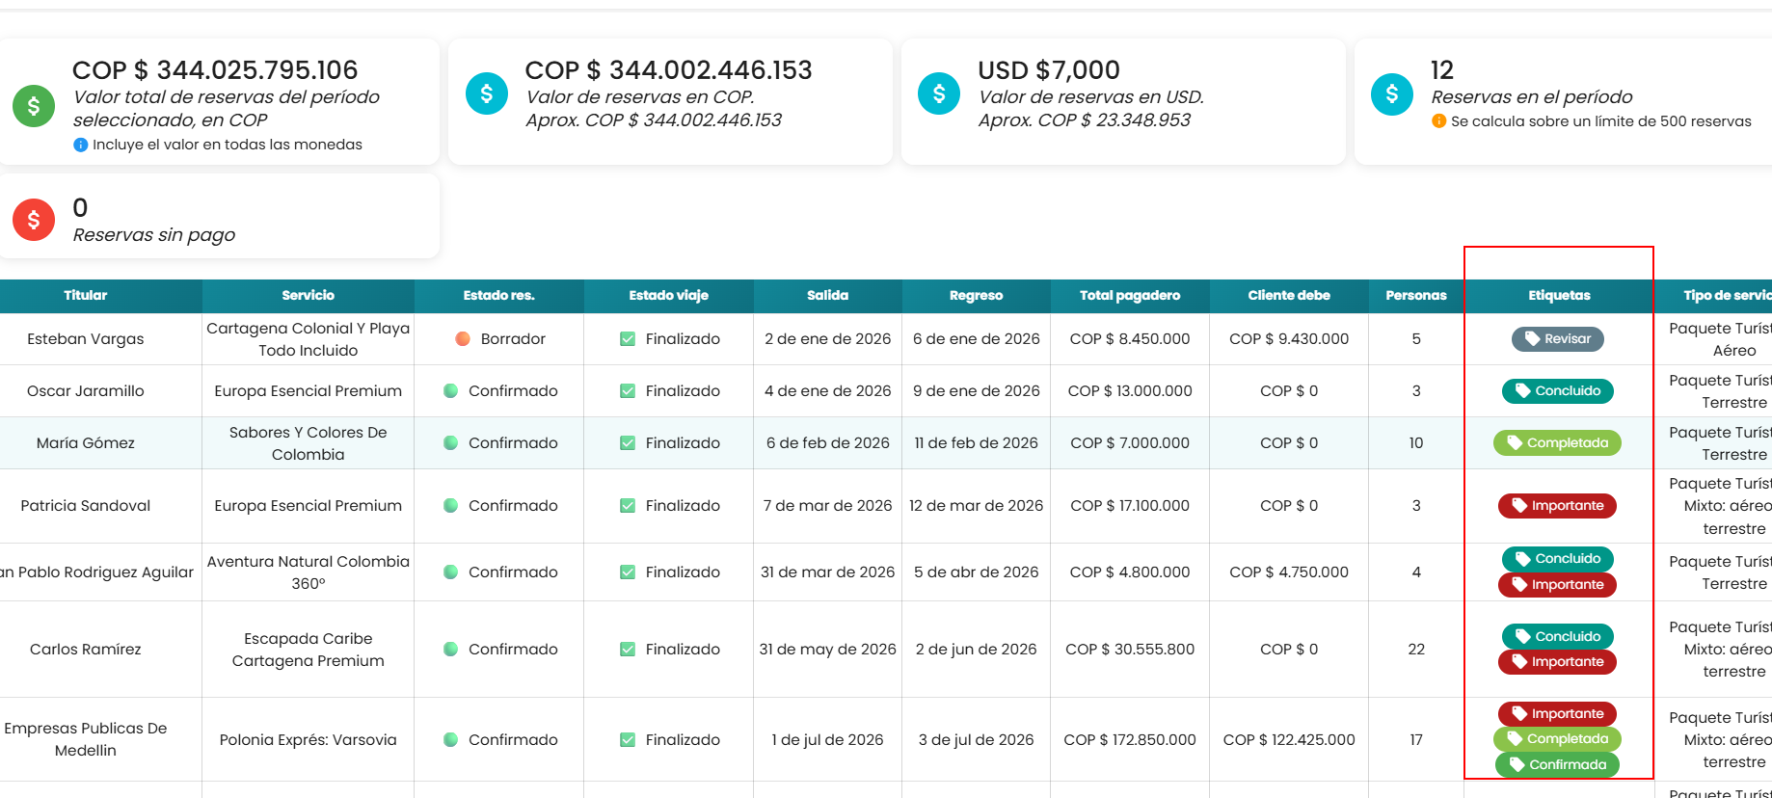The height and width of the screenshot is (798, 1772).
Task: Click the Etiquetas column header
Action: tap(1559, 296)
